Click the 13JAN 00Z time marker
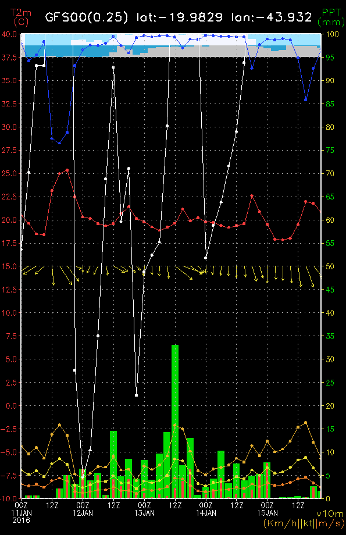Image resolution: width=346 pixels, height=535 pixels. [x=144, y=509]
